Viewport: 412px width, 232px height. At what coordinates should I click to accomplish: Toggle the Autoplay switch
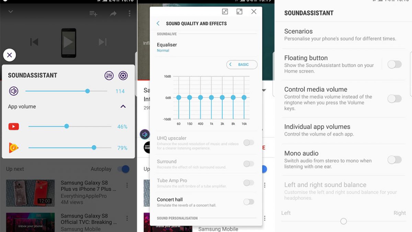pyautogui.click(x=123, y=169)
